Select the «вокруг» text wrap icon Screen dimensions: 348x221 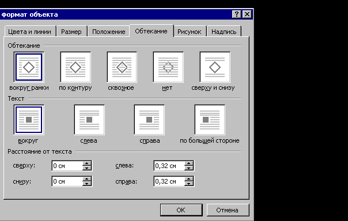click(x=29, y=120)
